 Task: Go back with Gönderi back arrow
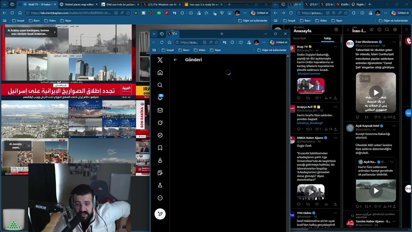click(175, 60)
